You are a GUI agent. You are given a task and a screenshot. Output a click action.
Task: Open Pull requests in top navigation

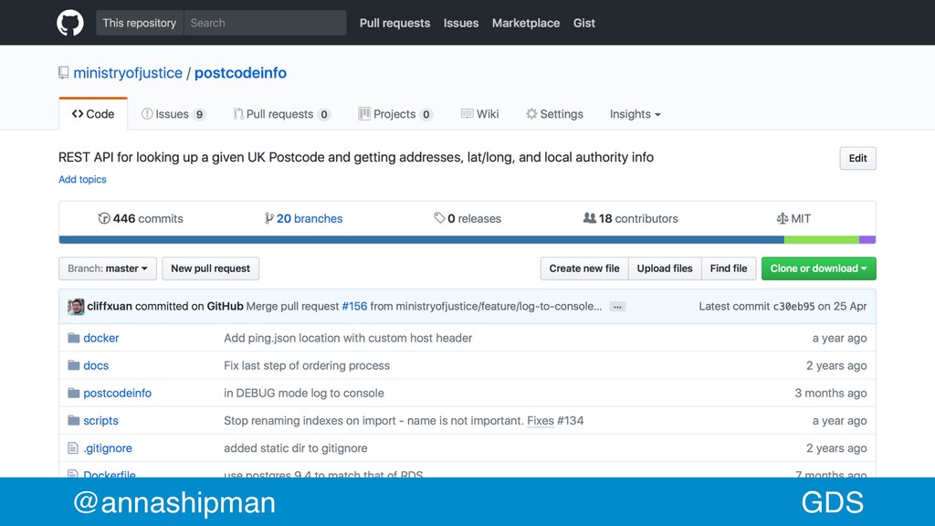394,23
